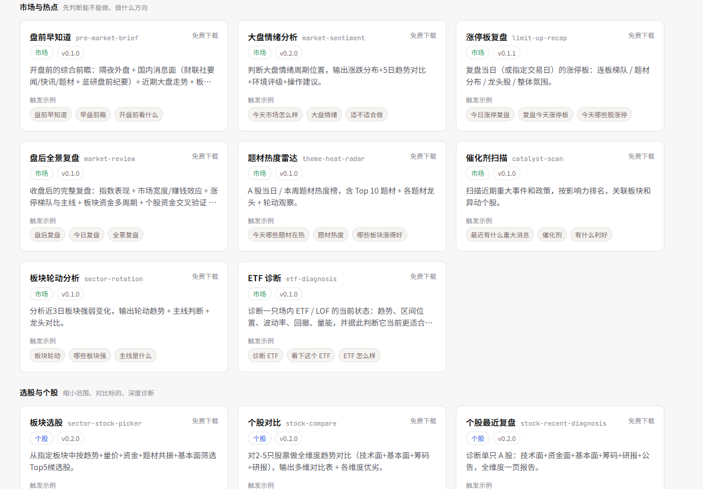Open the ETF 诊断 title

tap(264, 278)
